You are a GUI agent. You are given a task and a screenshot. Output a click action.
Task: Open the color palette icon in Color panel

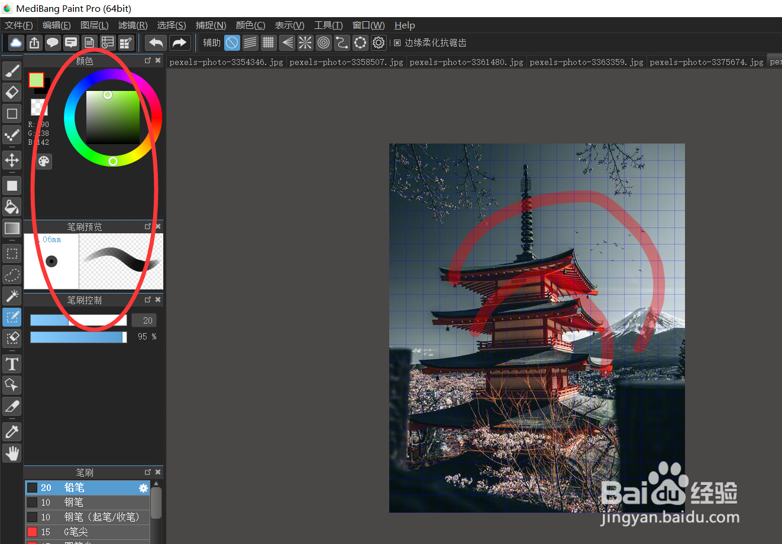point(44,161)
